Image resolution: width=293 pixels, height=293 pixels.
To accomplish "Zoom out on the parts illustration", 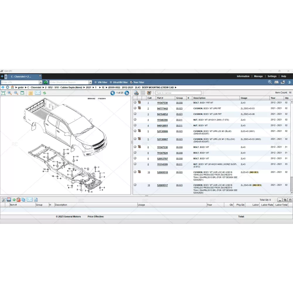I will [x=16, y=93].
